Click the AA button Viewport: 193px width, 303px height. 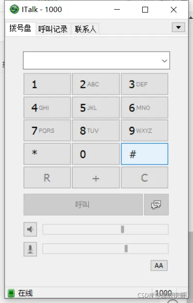[159, 265]
